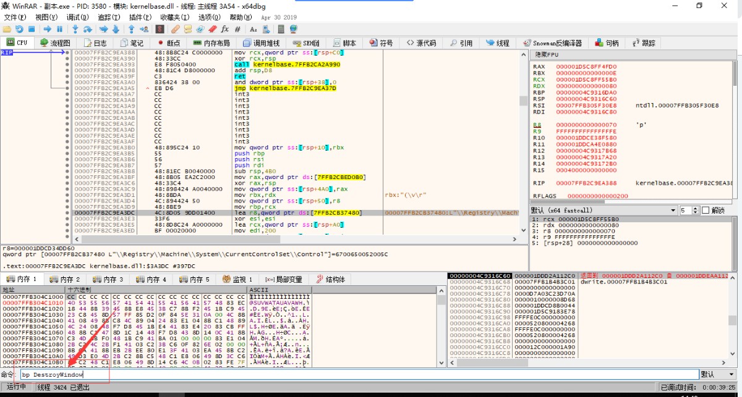
Task: Click the argument count spinner arrows
Action: pos(696,211)
